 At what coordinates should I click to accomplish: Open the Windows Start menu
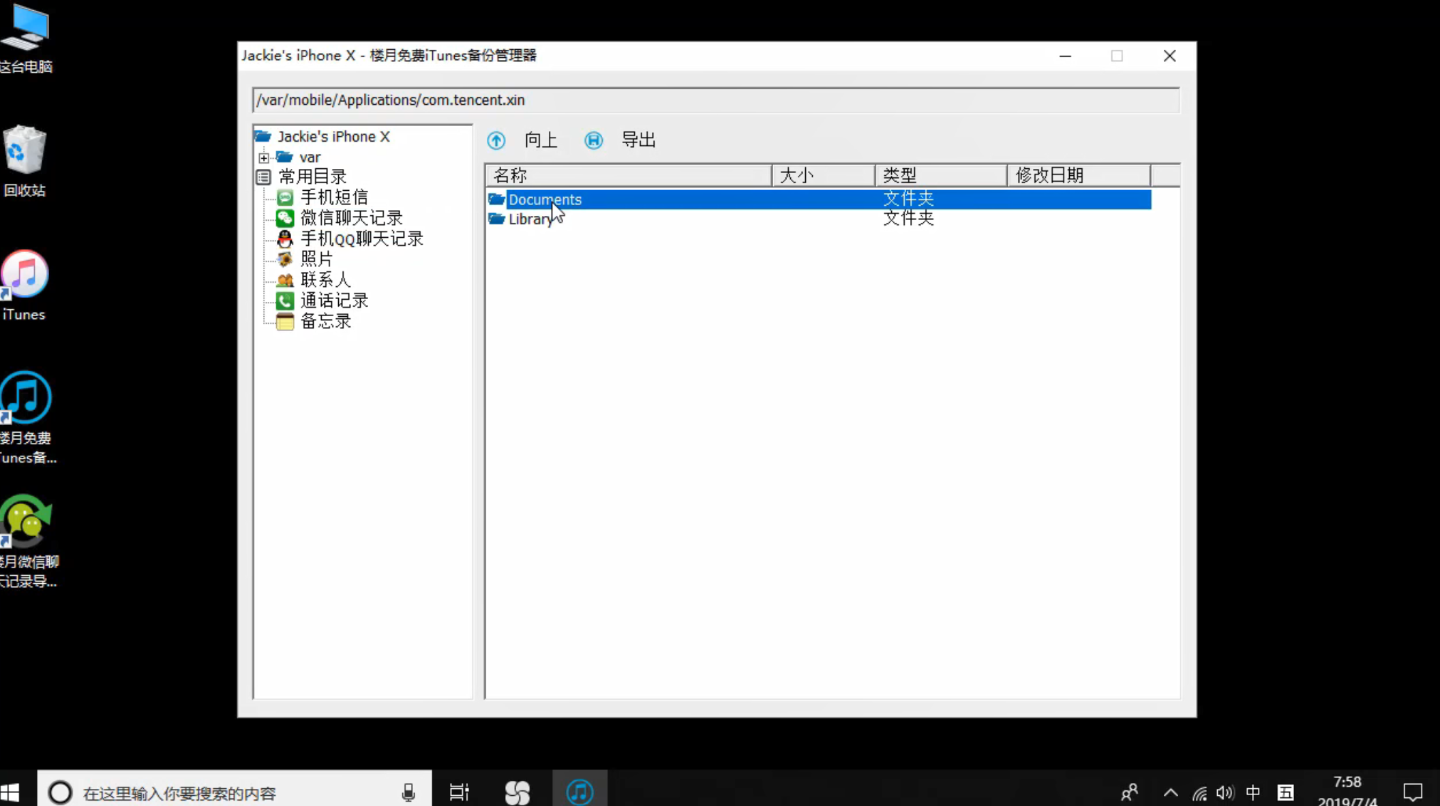10,792
